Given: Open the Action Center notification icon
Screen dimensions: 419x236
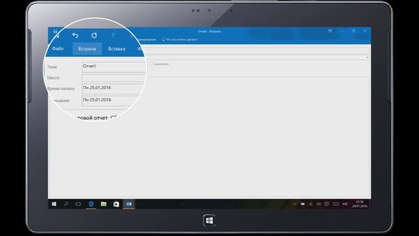Looking at the screenshot, I should pyautogui.click(x=327, y=204).
